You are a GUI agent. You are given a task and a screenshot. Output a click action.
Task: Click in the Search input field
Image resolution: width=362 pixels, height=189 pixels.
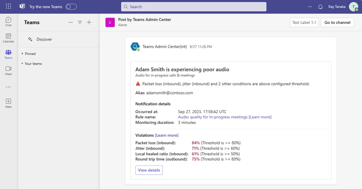pyautogui.click(x=194, y=7)
